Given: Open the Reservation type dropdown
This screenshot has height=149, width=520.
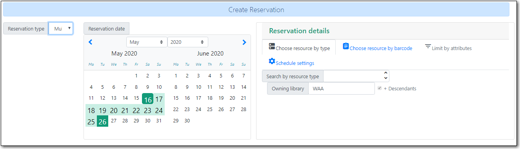Looking at the screenshot, I should pyautogui.click(x=61, y=28).
